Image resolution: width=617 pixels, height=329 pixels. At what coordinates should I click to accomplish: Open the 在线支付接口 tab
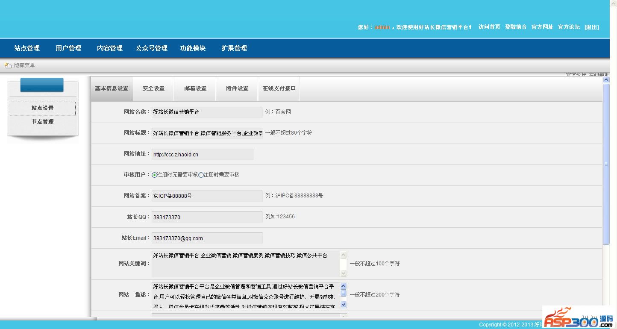279,88
